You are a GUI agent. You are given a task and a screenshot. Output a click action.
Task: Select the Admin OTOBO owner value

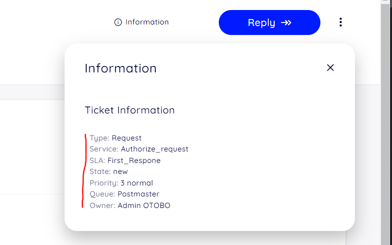pyautogui.click(x=144, y=205)
